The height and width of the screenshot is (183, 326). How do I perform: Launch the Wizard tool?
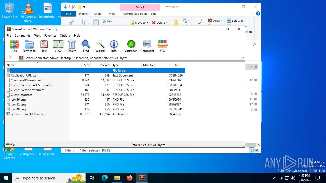[x=100, y=46]
